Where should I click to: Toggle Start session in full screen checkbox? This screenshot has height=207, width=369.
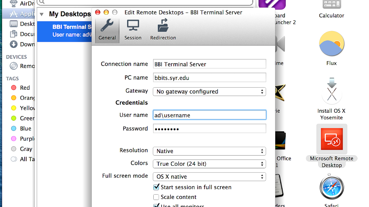point(156,187)
